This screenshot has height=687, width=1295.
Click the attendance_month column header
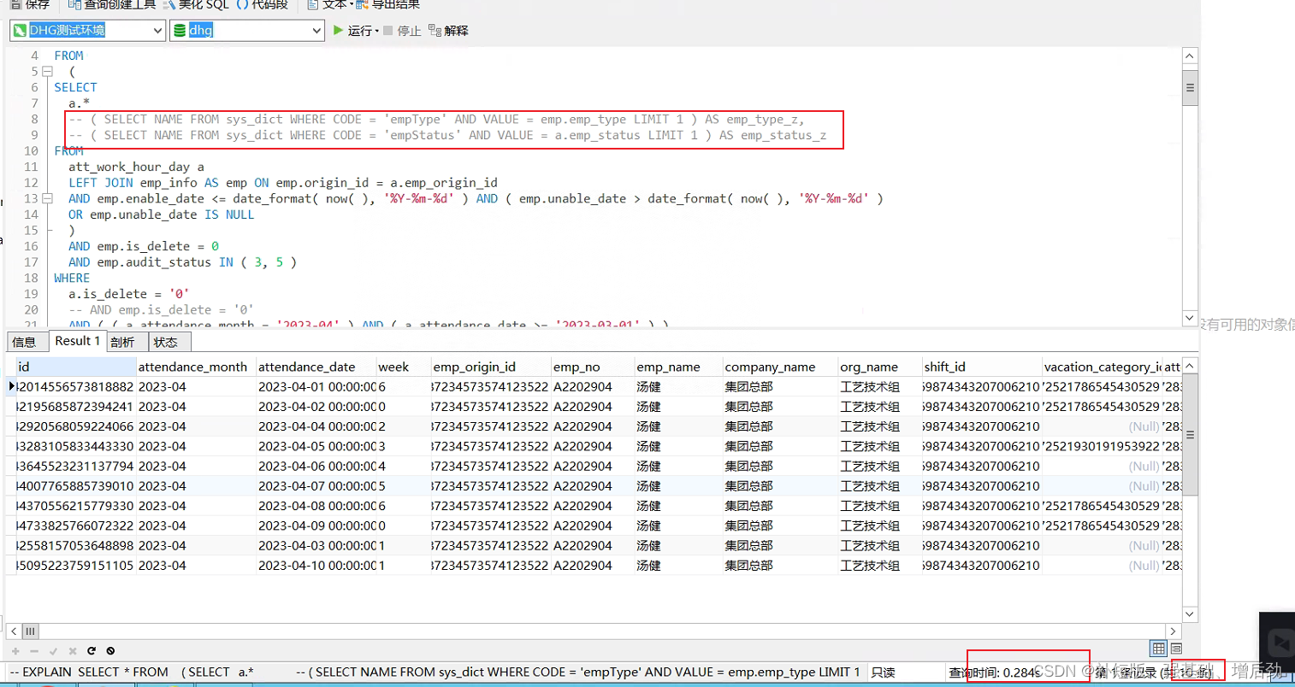196,367
